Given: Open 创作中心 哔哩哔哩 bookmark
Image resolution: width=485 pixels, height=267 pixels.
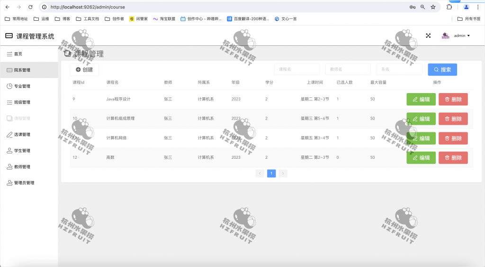Looking at the screenshot, I should [x=201, y=19].
